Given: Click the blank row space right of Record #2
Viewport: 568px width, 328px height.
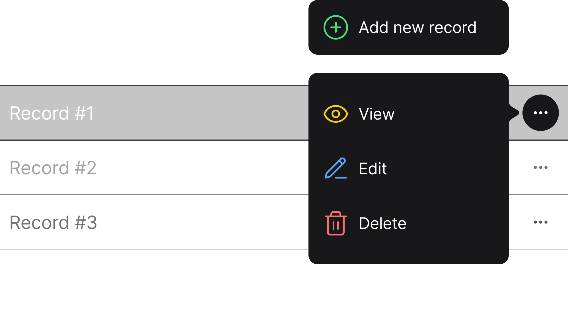Looking at the screenshot, I should (199, 168).
